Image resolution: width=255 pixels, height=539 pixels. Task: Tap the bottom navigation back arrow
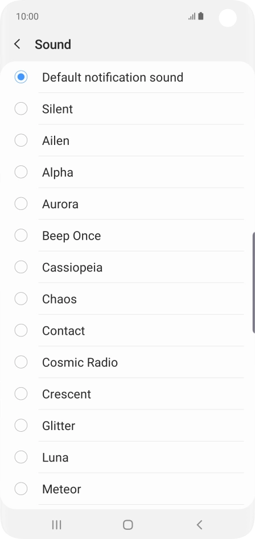click(199, 525)
